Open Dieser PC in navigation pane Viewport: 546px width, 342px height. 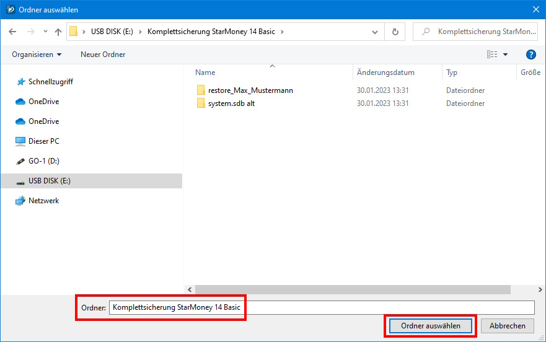tap(44, 141)
